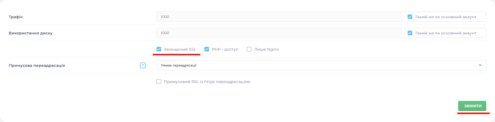This screenshot has height=122, width=495.
Task: Focus the Використання диску value input field
Action: coord(279,33)
